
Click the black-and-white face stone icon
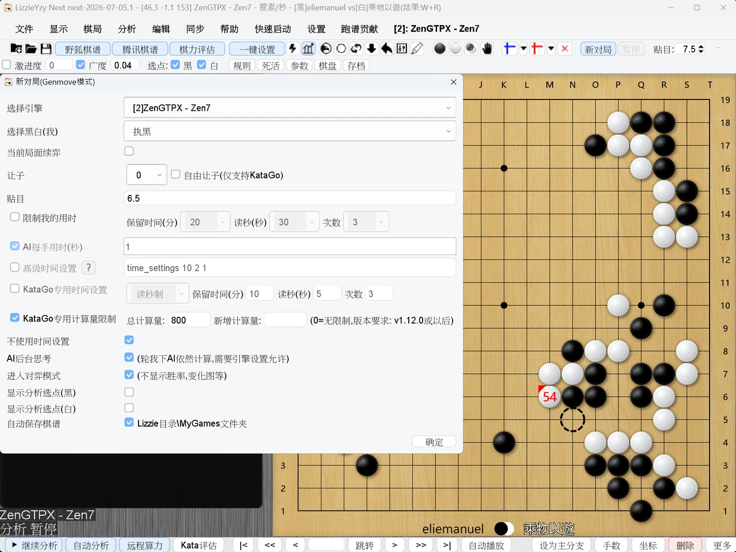326,49
